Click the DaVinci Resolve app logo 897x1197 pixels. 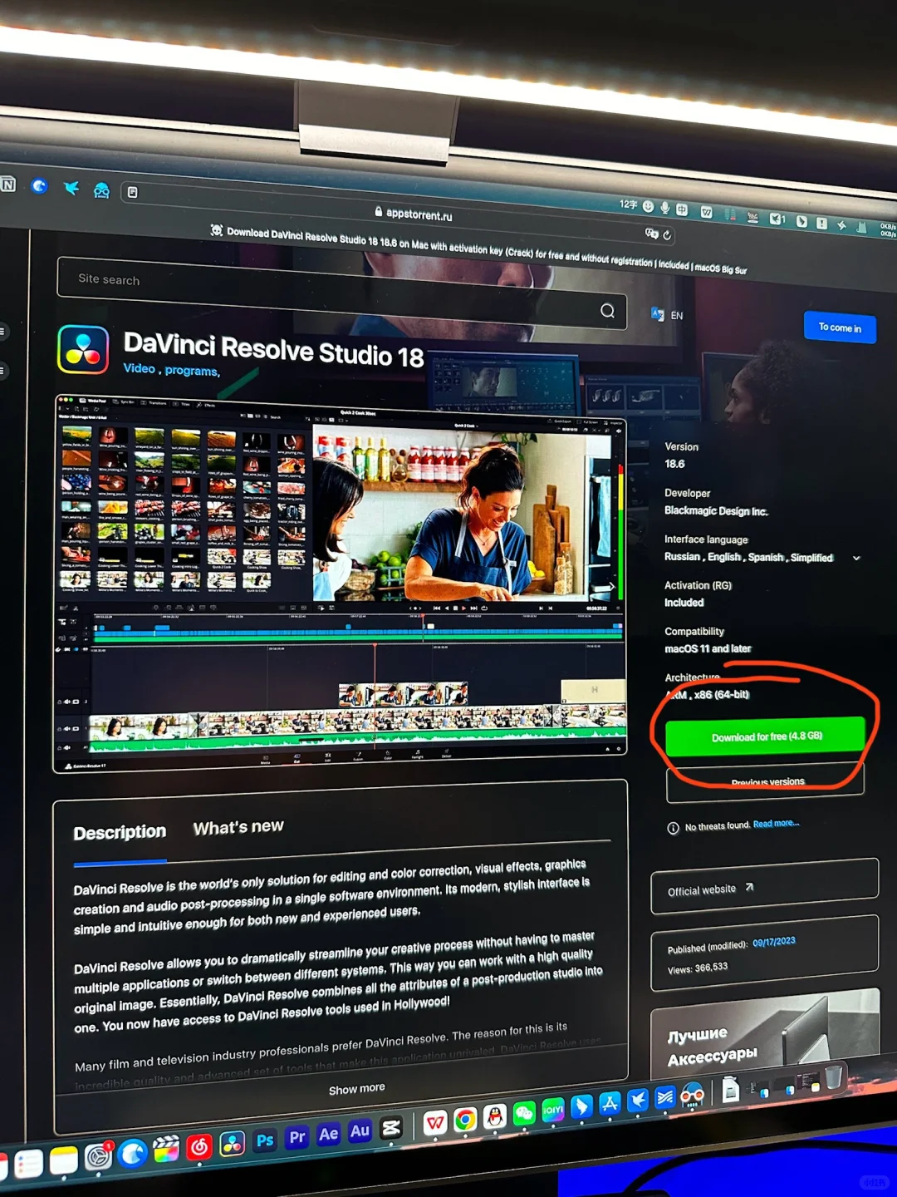83,350
